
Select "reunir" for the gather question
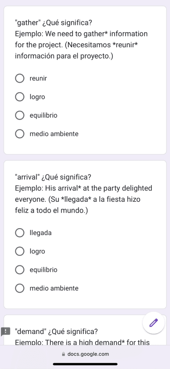(x=20, y=78)
